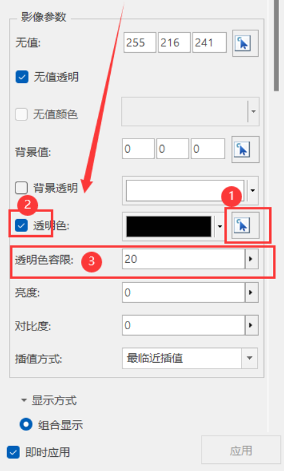Uncheck the 透明色 checkbox
The image size is (284, 471).
[21, 226]
